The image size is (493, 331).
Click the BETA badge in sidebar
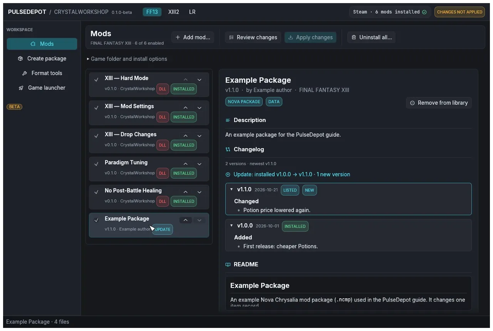[14, 107]
